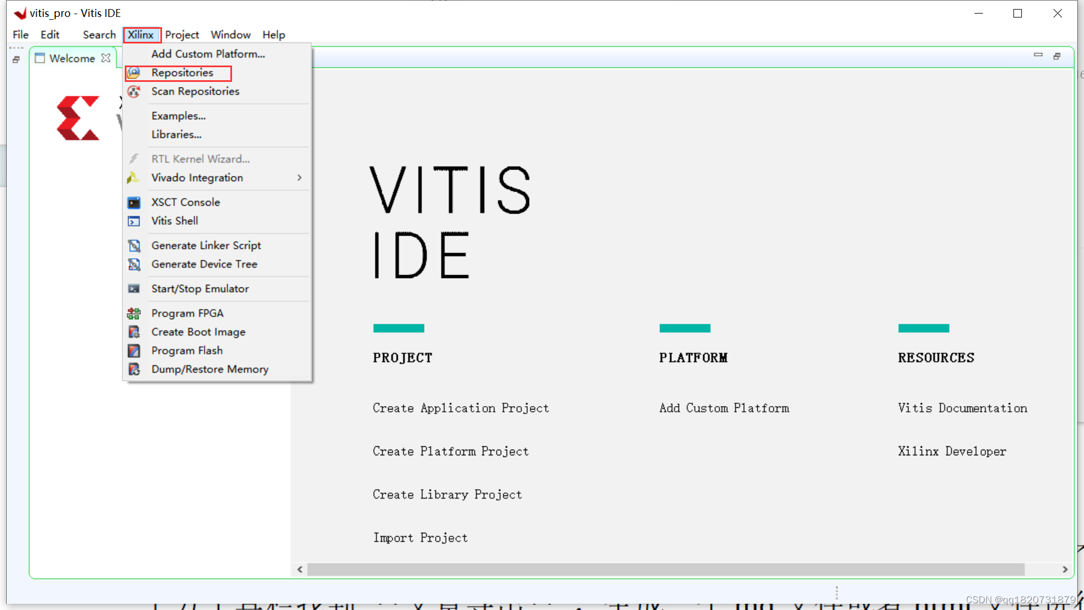Select Dump/Restore Memory entry
Viewport: 1084px width, 610px height.
pos(210,369)
